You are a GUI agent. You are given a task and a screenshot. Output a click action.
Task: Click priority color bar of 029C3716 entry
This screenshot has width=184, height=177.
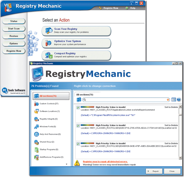click(88, 125)
